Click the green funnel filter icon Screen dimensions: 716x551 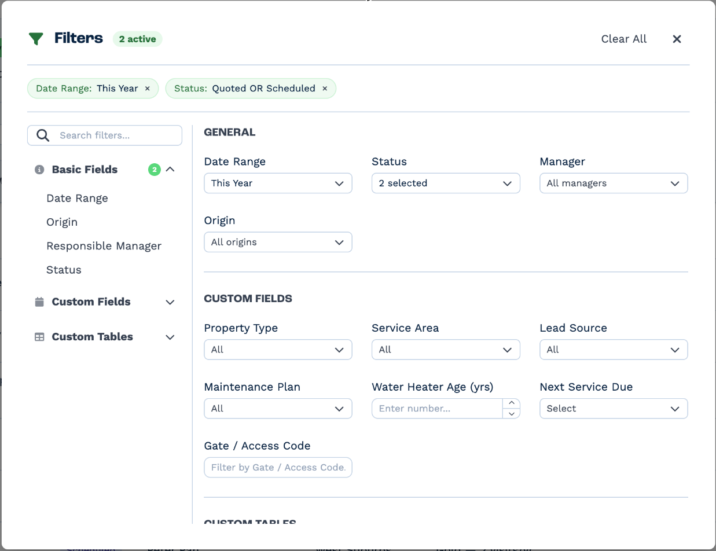click(36, 39)
